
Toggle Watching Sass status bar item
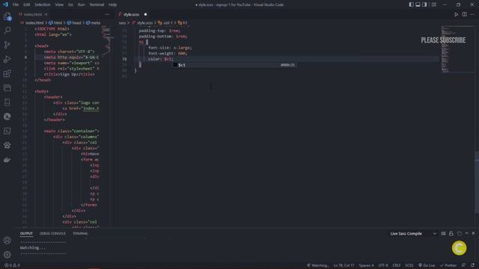pyautogui.click(x=317, y=265)
